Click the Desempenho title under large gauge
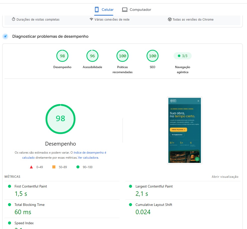Viewport: 247px width, 229px height. click(60, 144)
